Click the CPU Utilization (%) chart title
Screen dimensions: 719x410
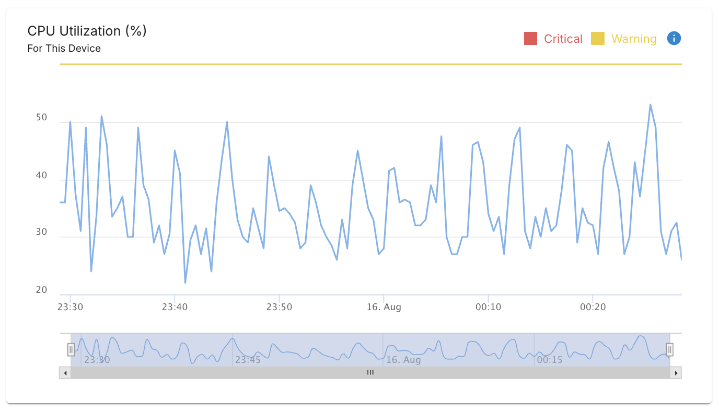pos(87,31)
